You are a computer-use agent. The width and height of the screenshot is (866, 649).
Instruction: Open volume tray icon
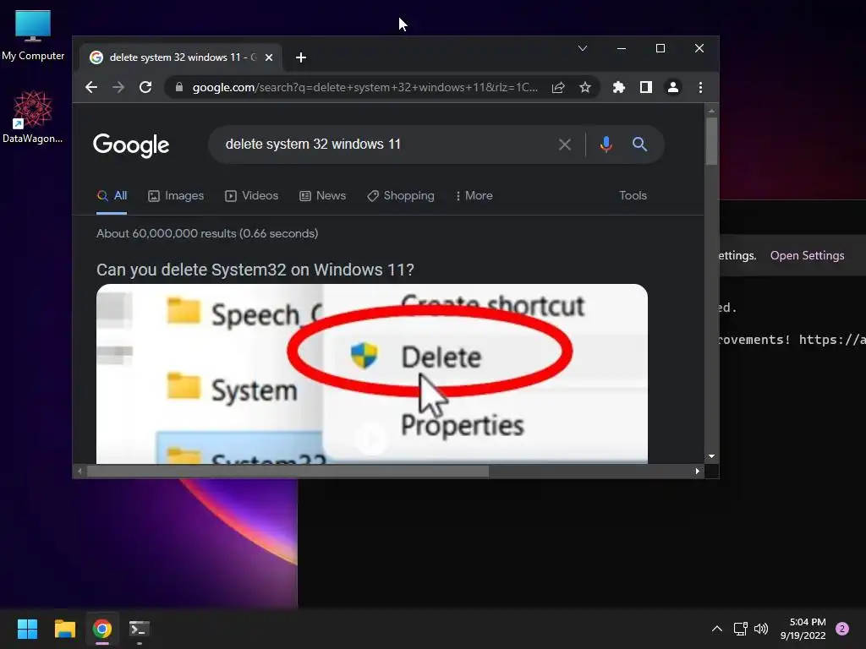click(x=761, y=629)
